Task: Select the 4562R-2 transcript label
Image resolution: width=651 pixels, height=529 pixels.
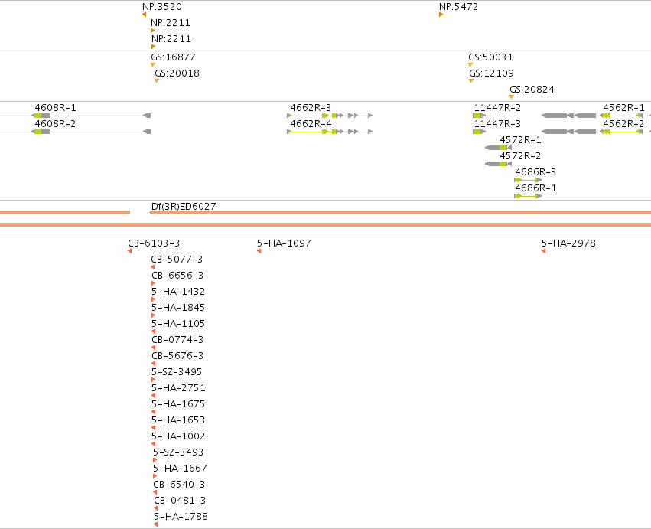Action: click(x=623, y=124)
